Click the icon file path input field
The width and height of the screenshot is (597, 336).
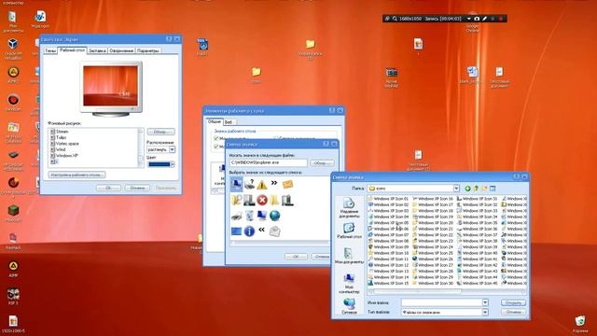click(x=268, y=162)
